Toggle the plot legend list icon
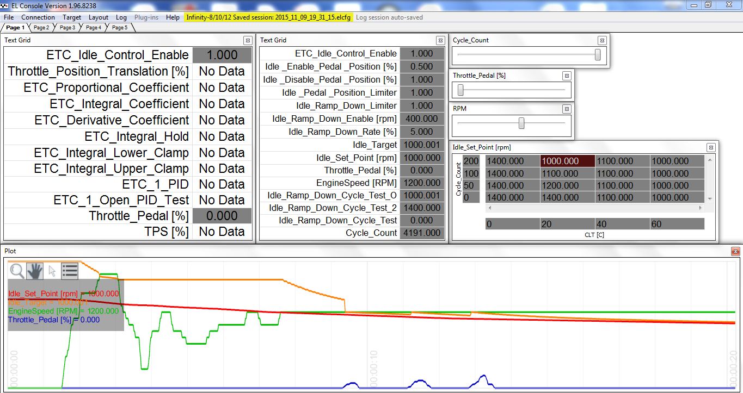Image resolution: width=743 pixels, height=393 pixels. pyautogui.click(x=70, y=271)
